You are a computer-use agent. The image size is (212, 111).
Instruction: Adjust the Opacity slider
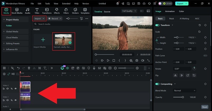[x=178, y=97]
